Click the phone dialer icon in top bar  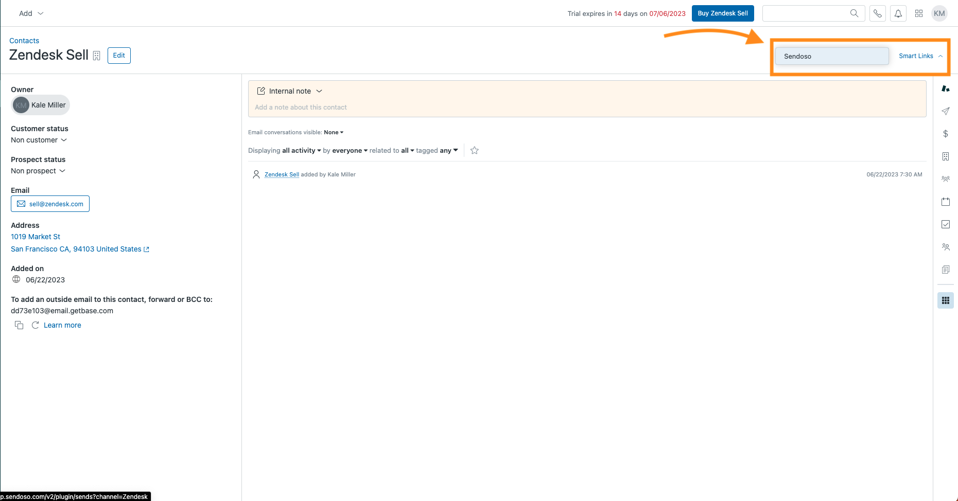pyautogui.click(x=877, y=13)
